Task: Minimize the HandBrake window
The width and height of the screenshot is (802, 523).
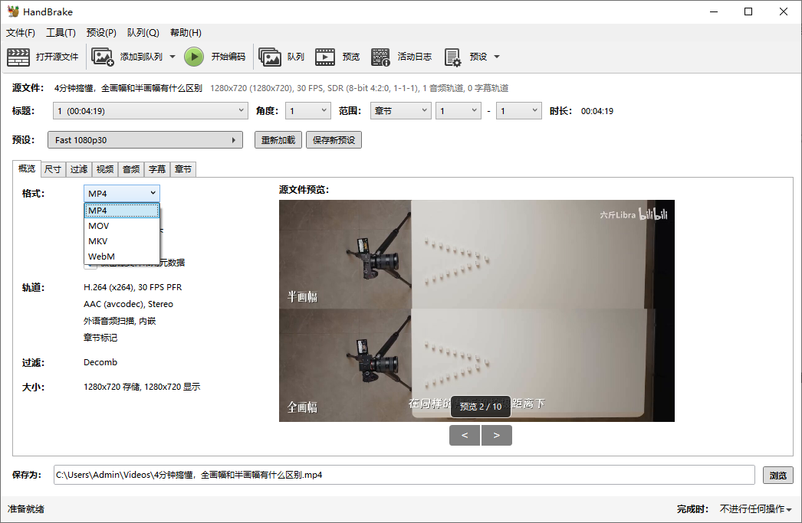Action: (x=714, y=11)
